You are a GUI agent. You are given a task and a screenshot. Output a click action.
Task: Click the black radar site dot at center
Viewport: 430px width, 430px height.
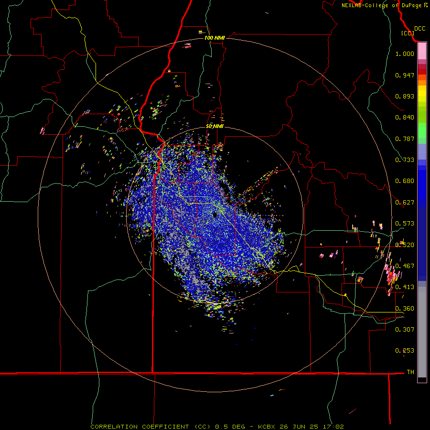pyautogui.click(x=215, y=215)
